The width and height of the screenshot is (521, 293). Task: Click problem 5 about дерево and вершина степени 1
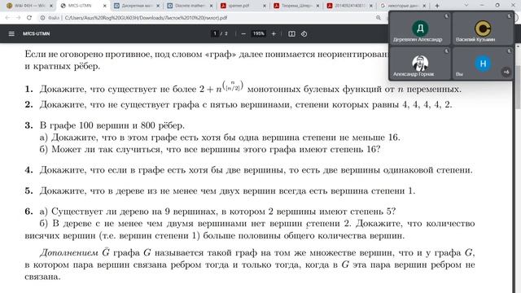pos(220,190)
